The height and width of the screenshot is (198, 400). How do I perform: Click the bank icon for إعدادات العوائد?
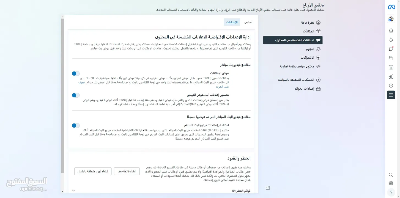coord(318,89)
